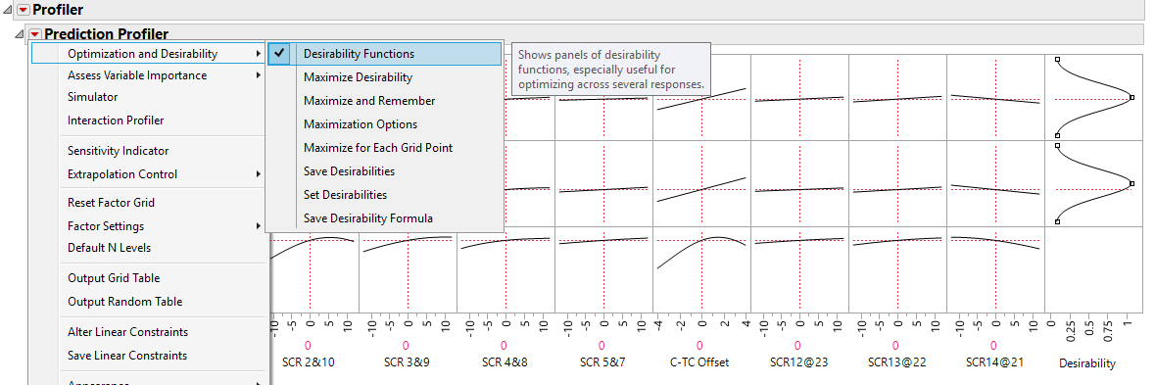Click the SCR 2&10 factor label
Viewport: 1155px width, 385px height.
point(308,362)
